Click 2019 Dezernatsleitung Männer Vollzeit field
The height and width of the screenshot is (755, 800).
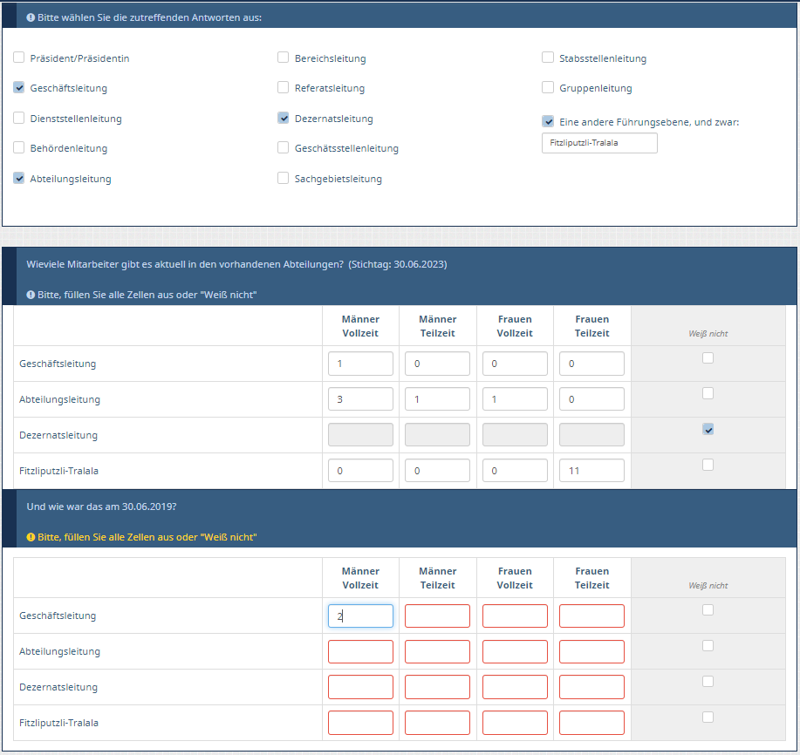(x=360, y=687)
